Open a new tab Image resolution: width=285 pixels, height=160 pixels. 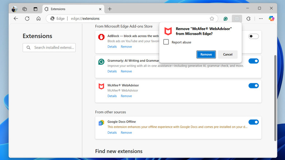point(110,9)
